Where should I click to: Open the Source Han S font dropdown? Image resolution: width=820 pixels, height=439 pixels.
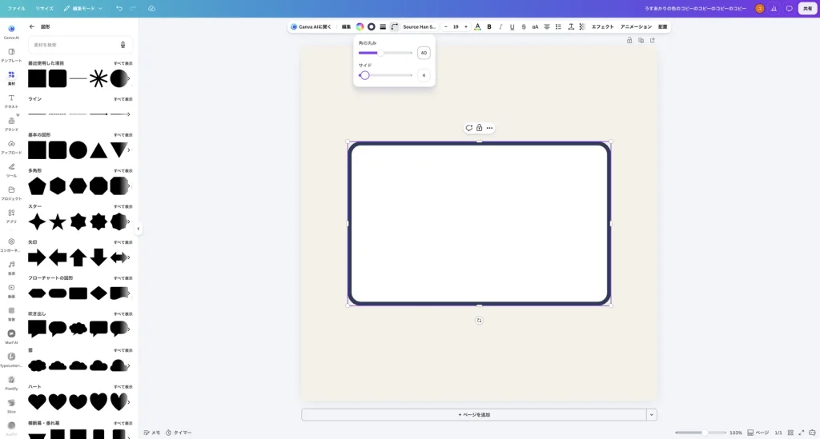coord(419,26)
